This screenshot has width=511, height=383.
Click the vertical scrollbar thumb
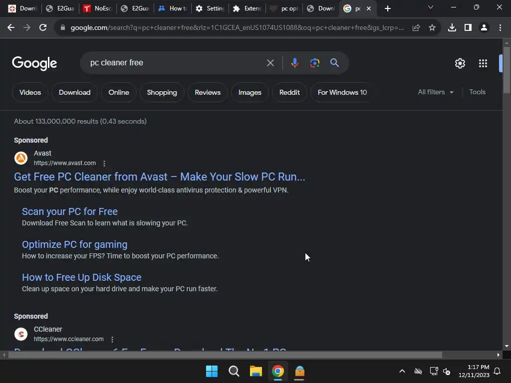pyautogui.click(x=507, y=70)
